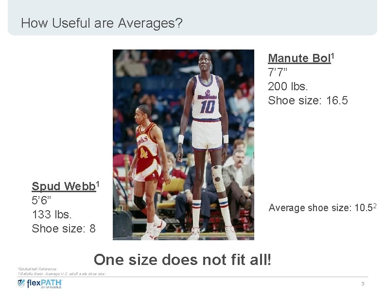Click the number 10 on the white jersey
Screen dimensions: 385x297
coord(207,107)
